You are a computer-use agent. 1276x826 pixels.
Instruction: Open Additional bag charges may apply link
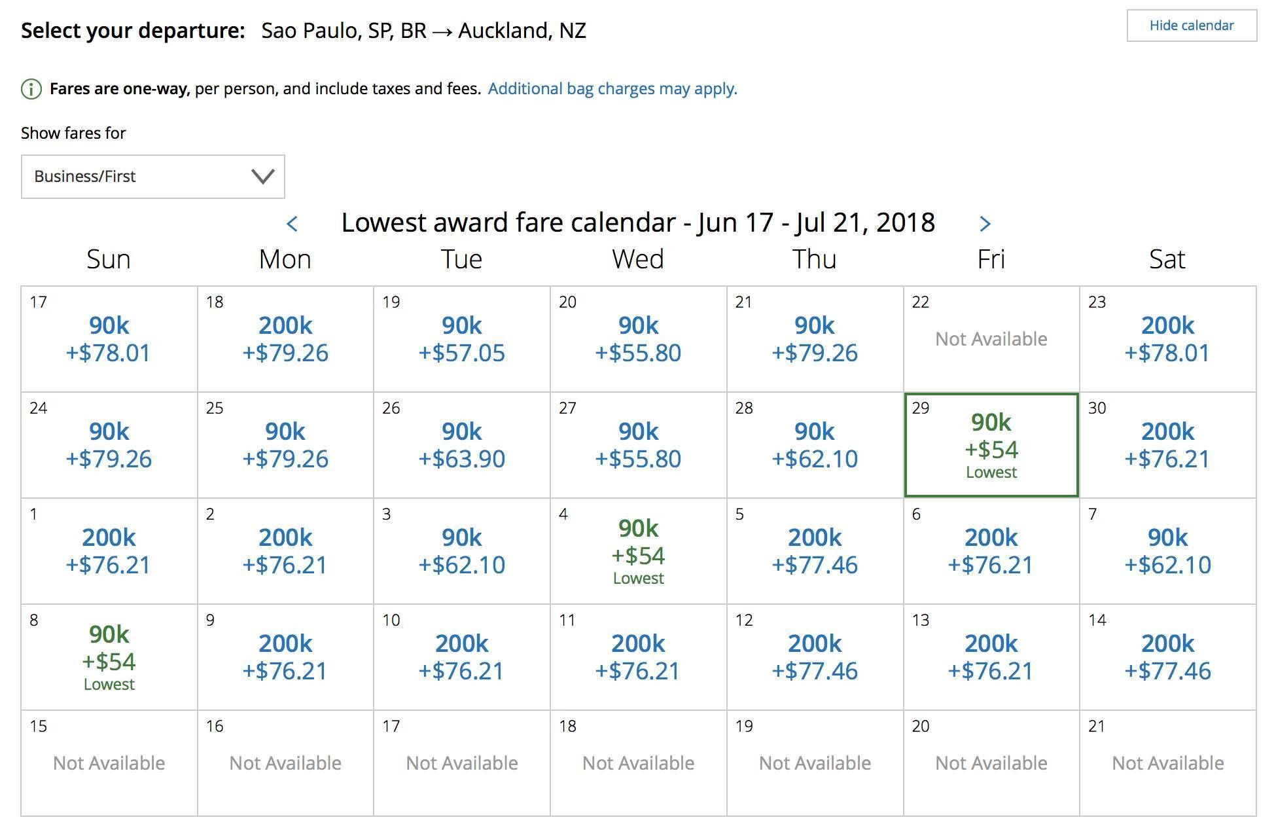(612, 89)
